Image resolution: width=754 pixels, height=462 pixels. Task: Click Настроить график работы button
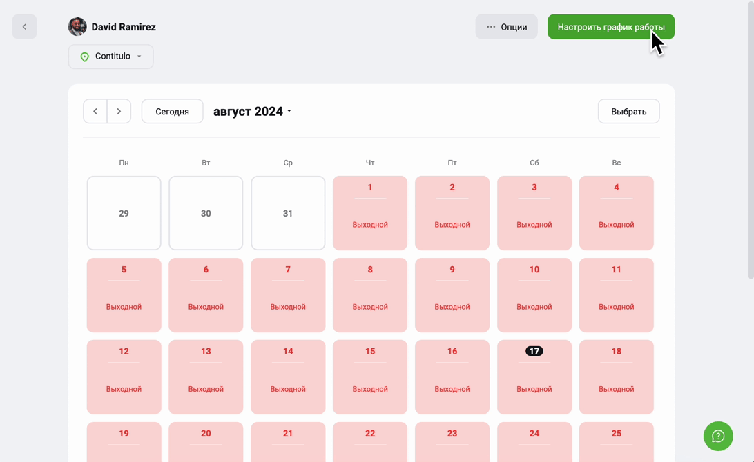click(610, 27)
